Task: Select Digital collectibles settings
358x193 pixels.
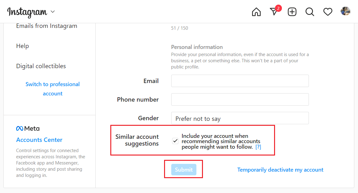Action: (41, 66)
